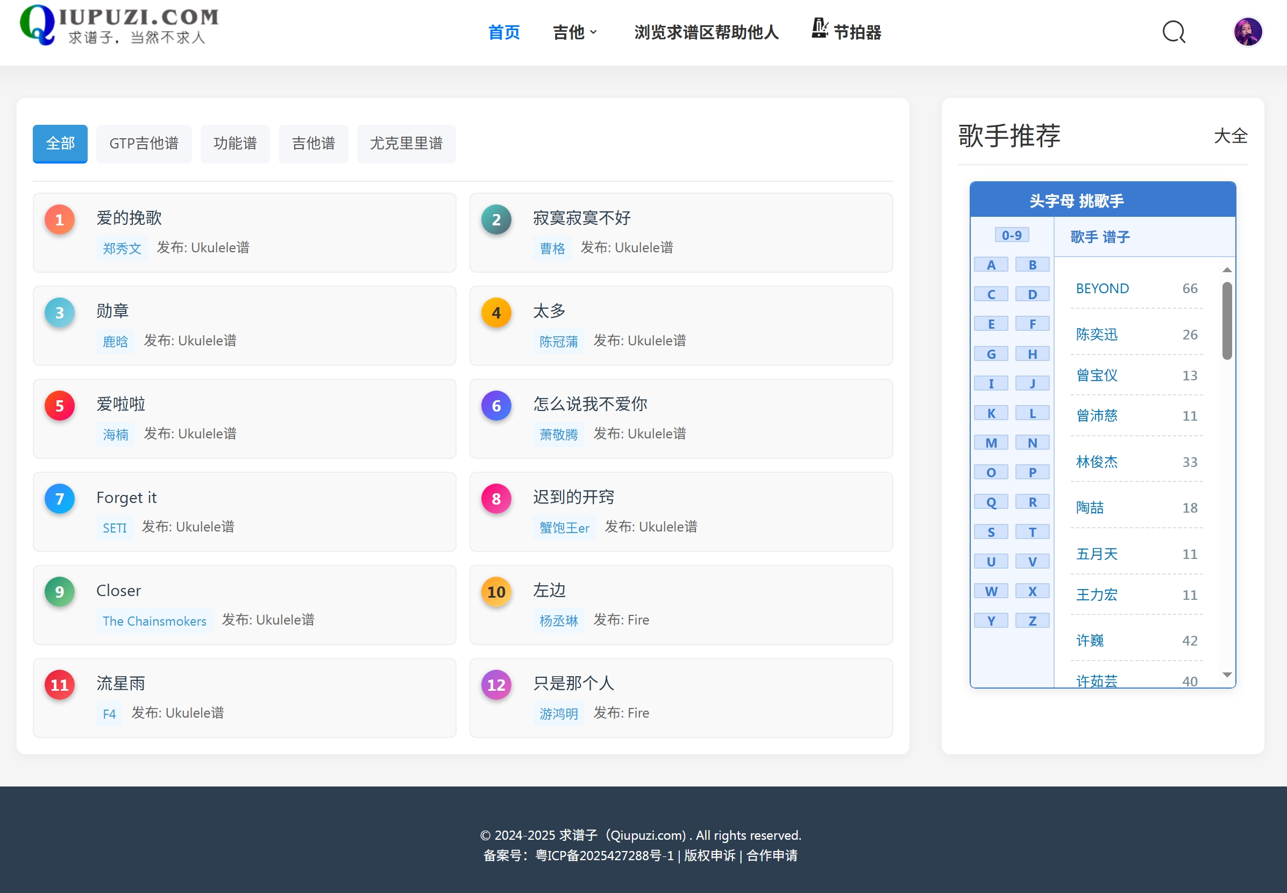Open the 大全 link in singer panel
Screen dimensions: 1287x893
click(x=1231, y=136)
